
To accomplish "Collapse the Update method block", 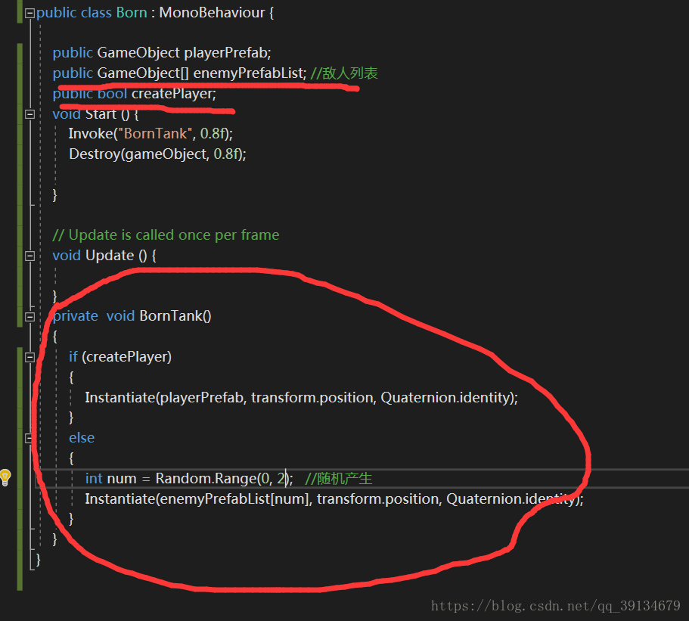I will [30, 256].
